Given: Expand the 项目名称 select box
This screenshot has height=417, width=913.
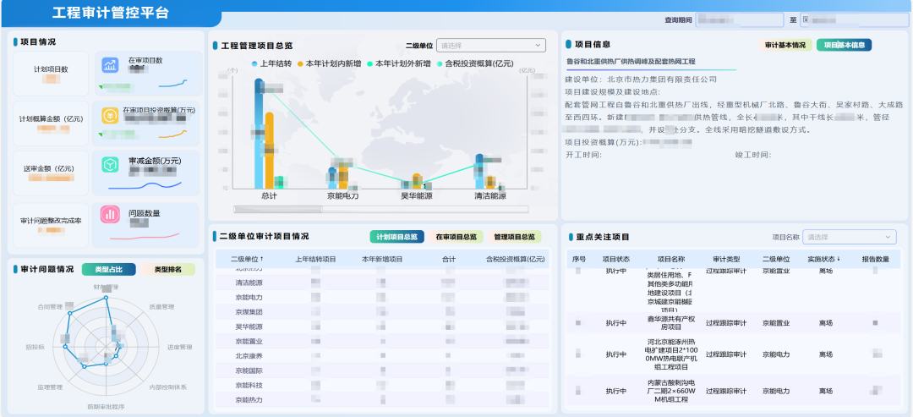Looking at the screenshot, I should (x=849, y=237).
